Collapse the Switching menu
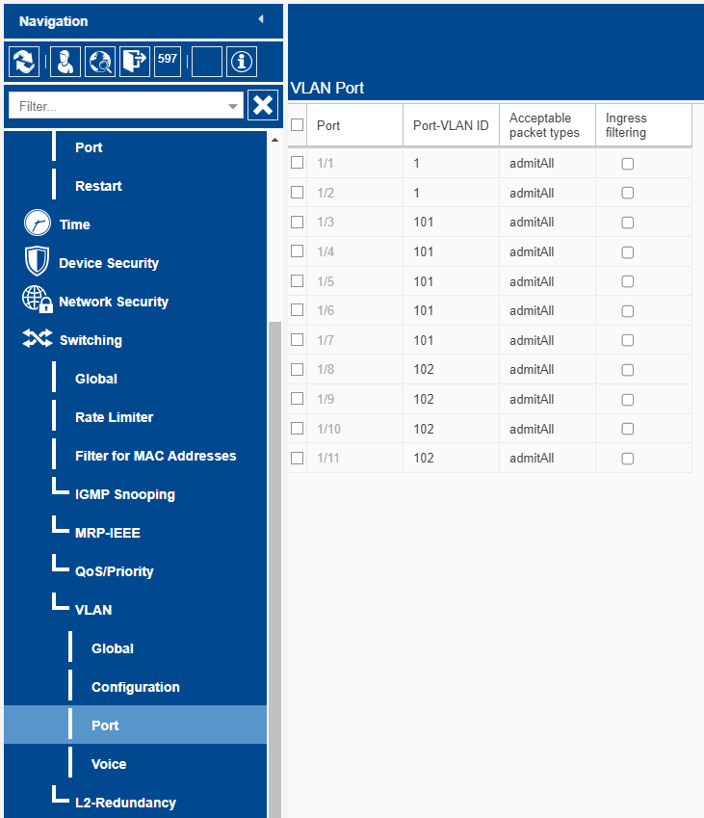The width and height of the screenshot is (704, 818). pos(91,340)
